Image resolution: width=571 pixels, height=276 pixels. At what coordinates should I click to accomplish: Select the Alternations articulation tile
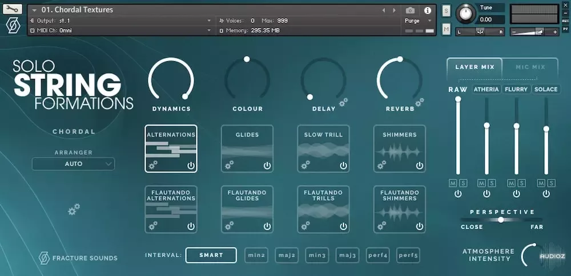(x=171, y=149)
